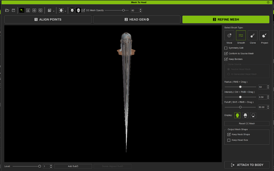Open a file with the folder icon

7,10
